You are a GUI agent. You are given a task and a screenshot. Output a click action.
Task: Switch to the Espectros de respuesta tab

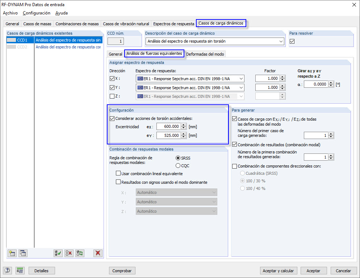[173, 23]
